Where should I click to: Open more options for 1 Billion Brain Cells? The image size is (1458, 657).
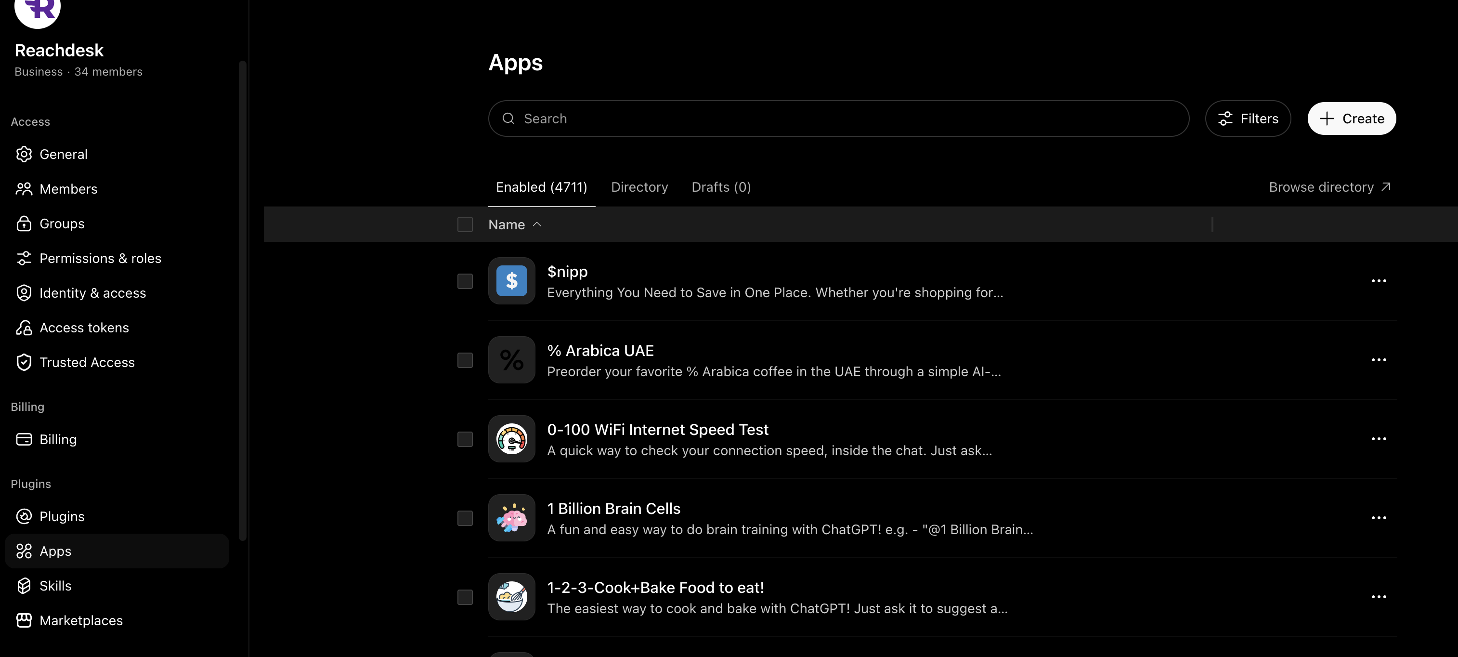pos(1379,518)
